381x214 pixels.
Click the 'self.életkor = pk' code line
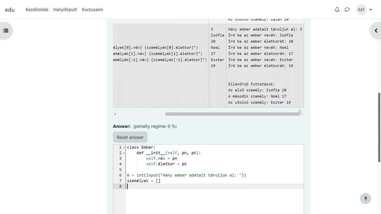tap(166, 164)
